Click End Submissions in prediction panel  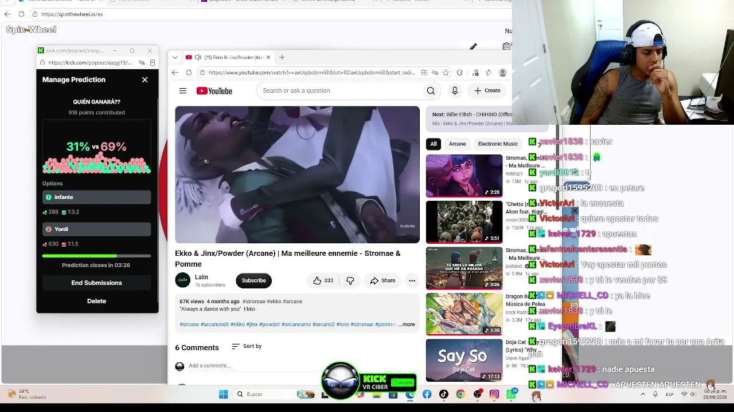coord(96,283)
